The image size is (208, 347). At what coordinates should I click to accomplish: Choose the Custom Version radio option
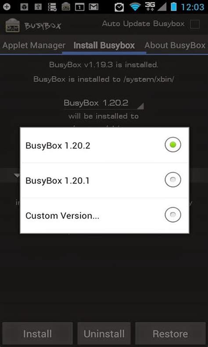click(173, 215)
